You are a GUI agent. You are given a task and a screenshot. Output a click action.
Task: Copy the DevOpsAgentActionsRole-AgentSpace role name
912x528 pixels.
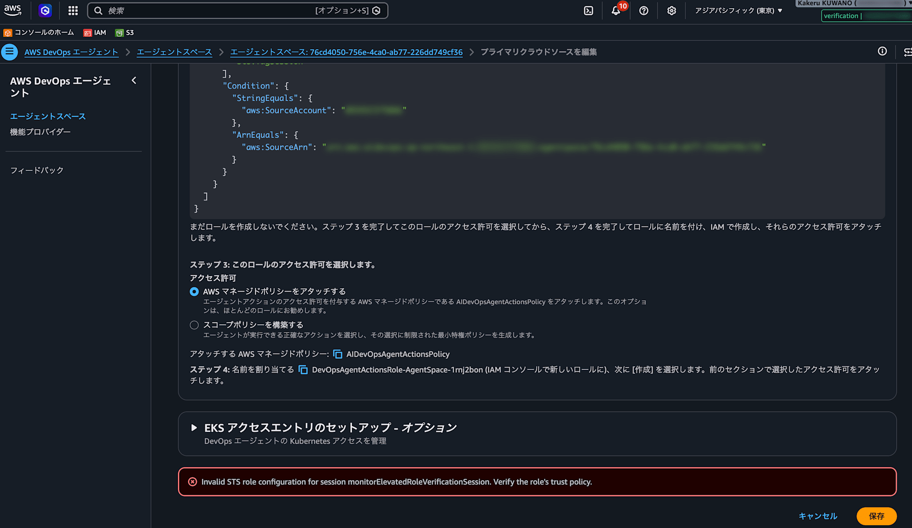(x=303, y=369)
